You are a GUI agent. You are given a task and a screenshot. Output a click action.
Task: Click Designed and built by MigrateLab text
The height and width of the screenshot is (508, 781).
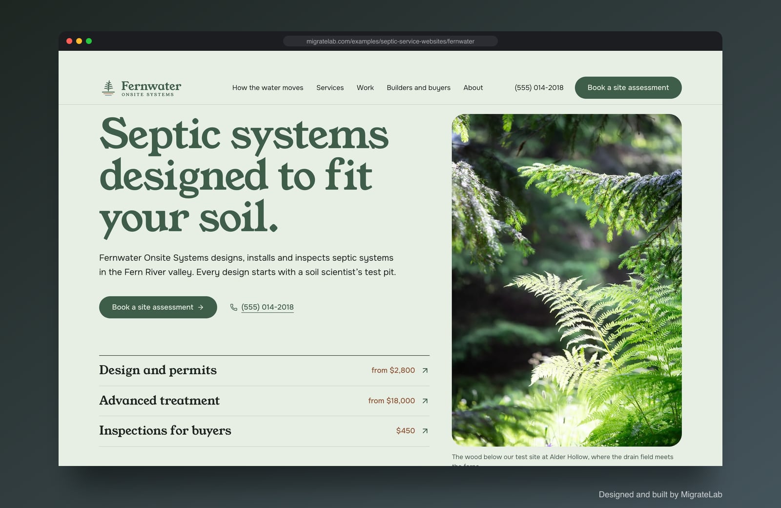tap(660, 494)
